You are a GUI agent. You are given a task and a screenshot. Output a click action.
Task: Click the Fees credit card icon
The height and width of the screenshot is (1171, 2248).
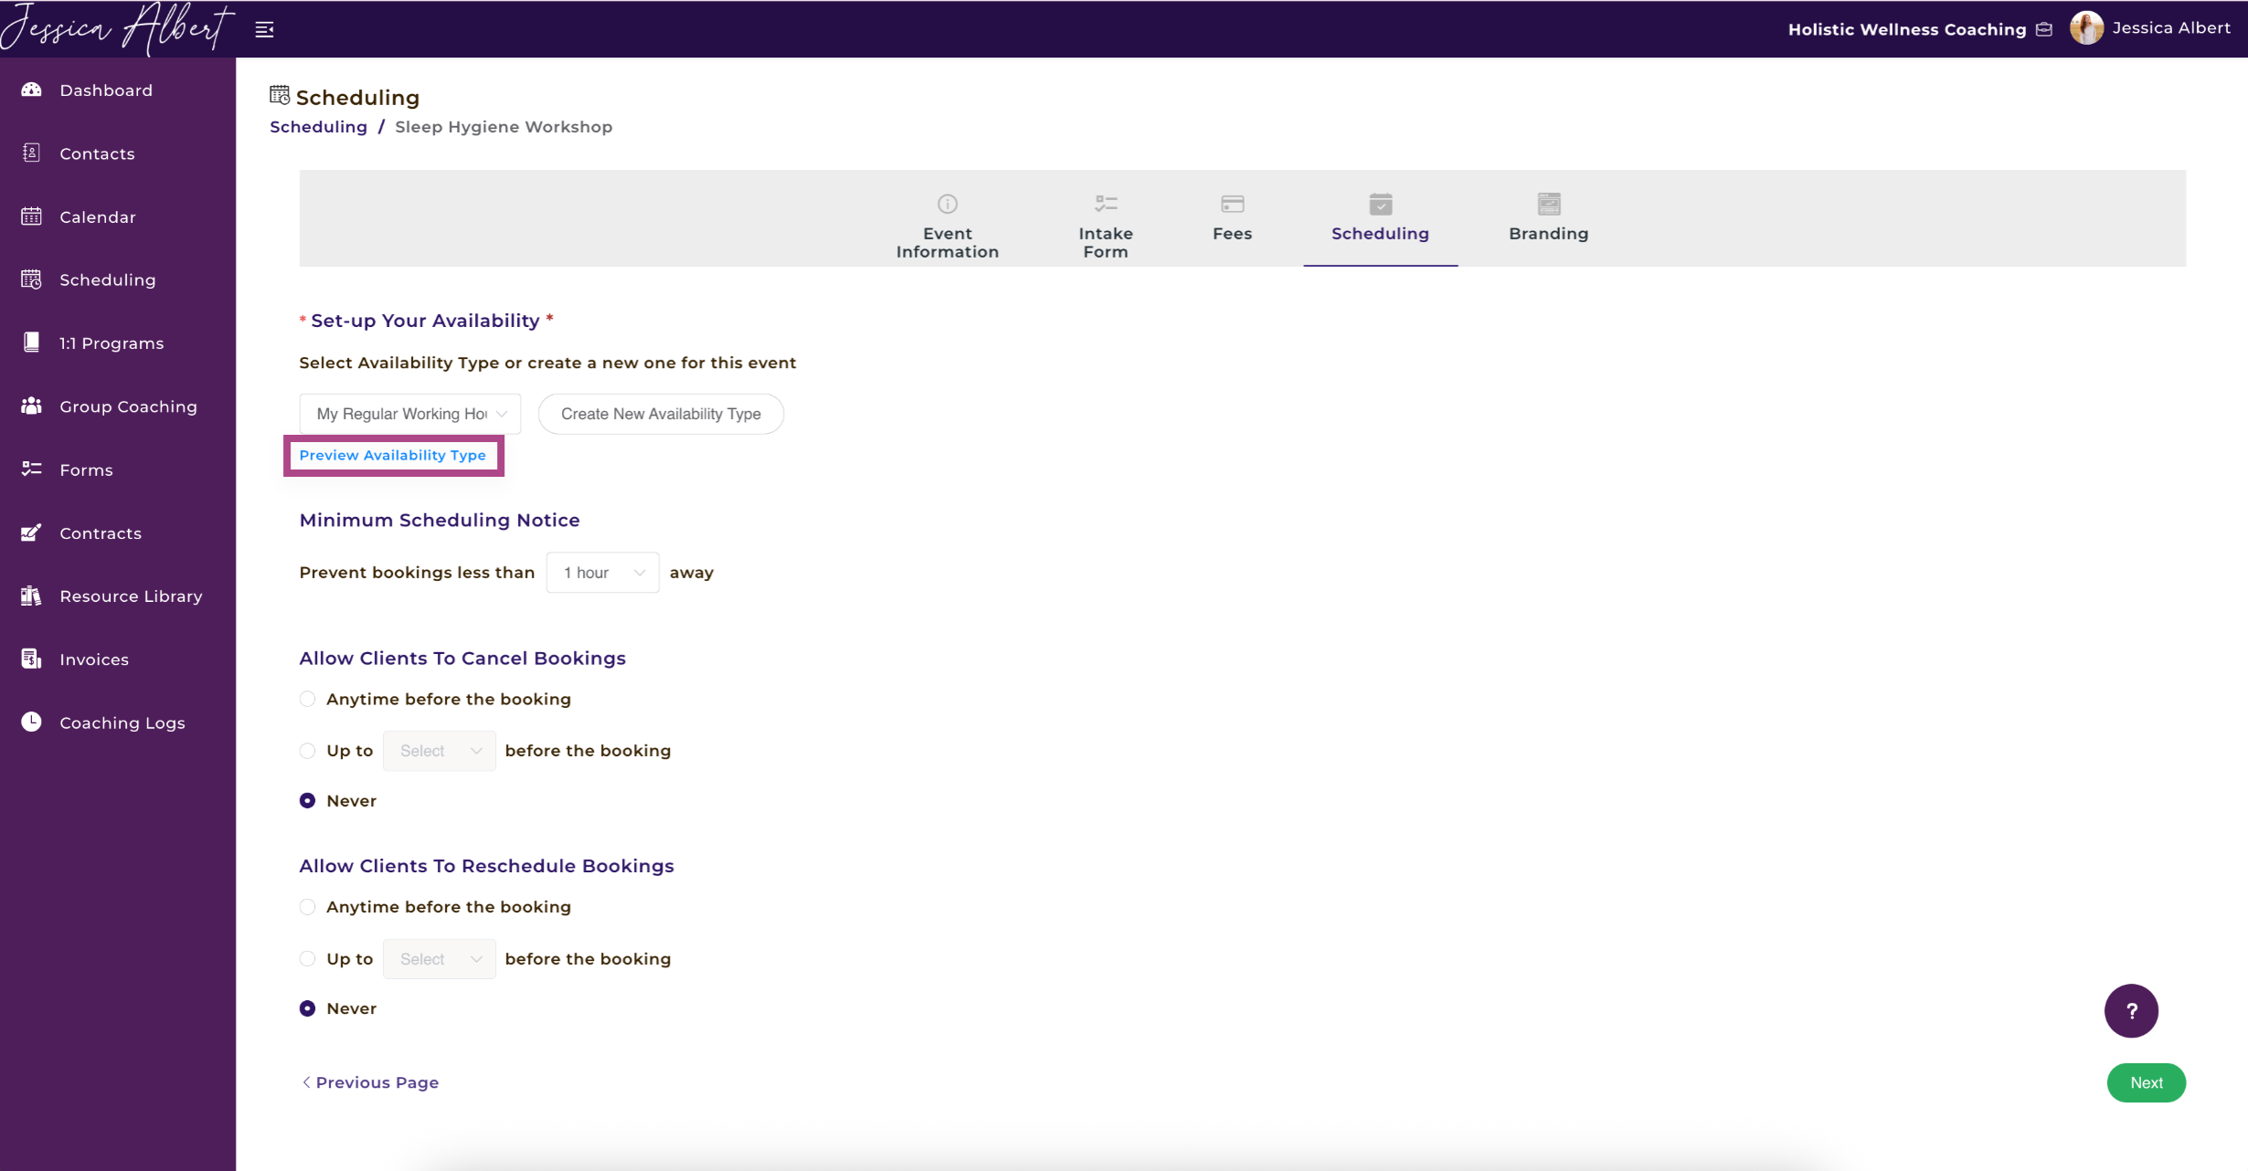pyautogui.click(x=1233, y=203)
